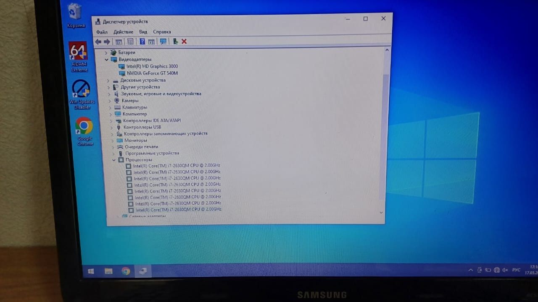Image resolution: width=538 pixels, height=302 pixels.
Task: Collapse the Процессоры category
Action: pyautogui.click(x=114, y=160)
